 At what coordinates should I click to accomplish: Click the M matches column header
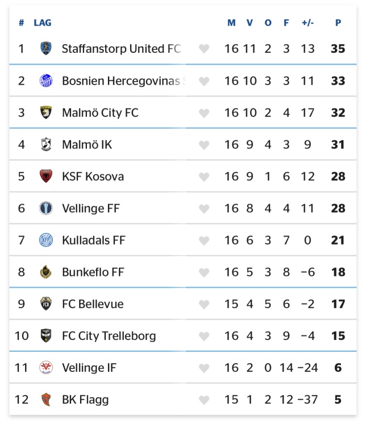point(231,23)
